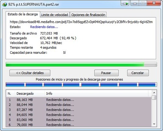Open Opciones de finalización tab
Image resolution: width=163 pixels, height=131 pixels.
88,15
